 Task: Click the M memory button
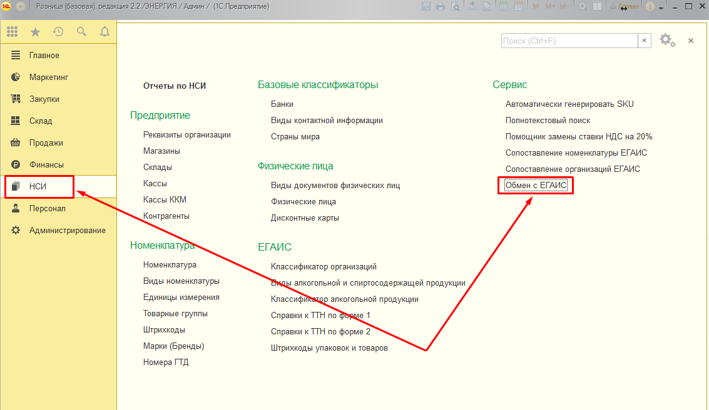pos(536,6)
